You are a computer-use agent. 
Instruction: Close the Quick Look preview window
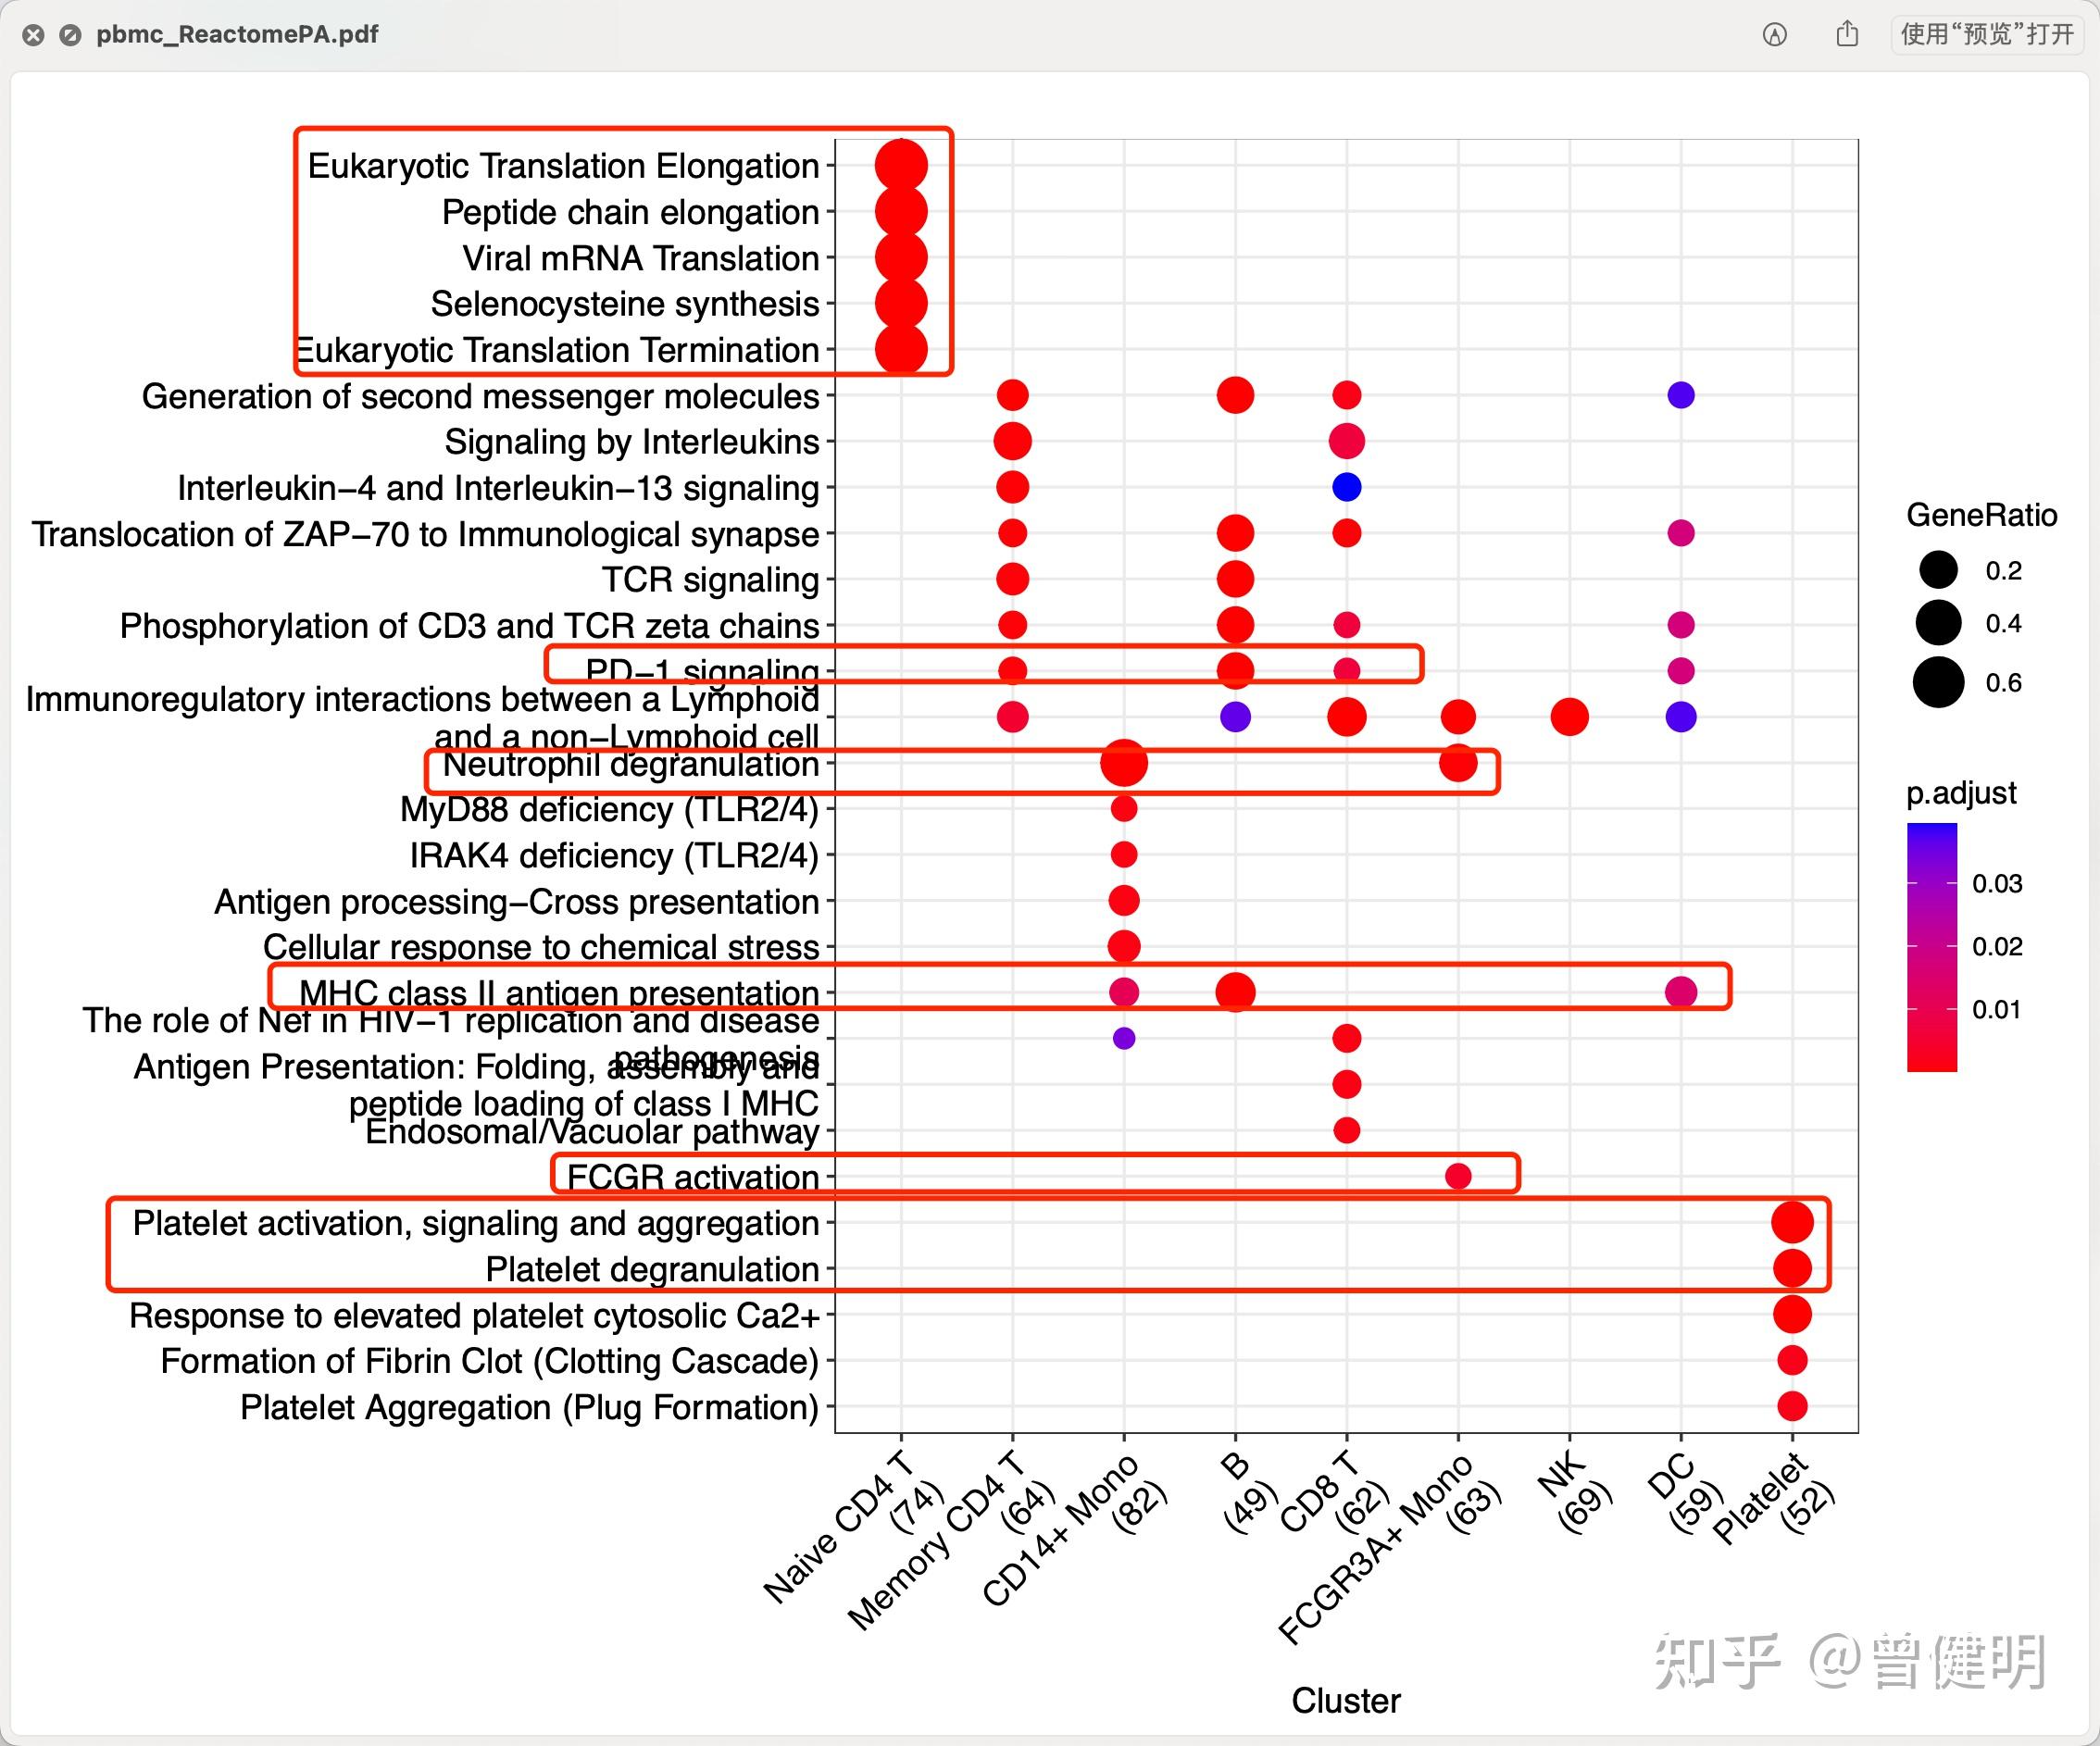tap(33, 35)
